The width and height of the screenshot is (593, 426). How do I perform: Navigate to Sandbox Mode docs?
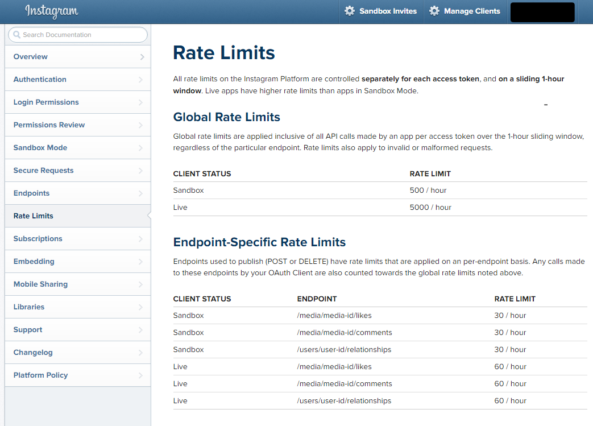77,147
